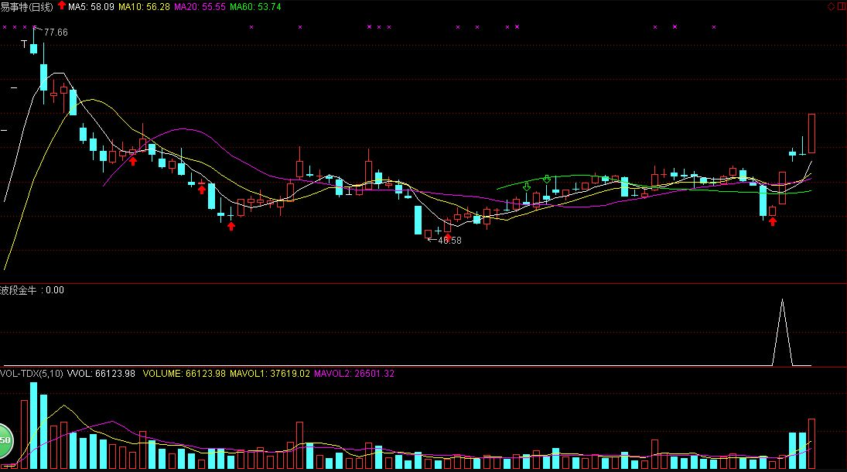The height and width of the screenshot is (472, 847).
Task: Click the red split-window icon beside the diamond
Action: coord(841,6)
